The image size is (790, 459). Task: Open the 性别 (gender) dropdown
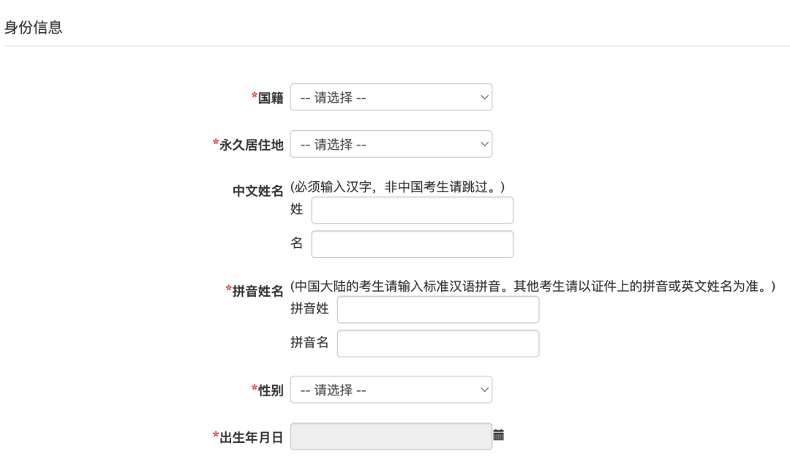click(x=391, y=390)
